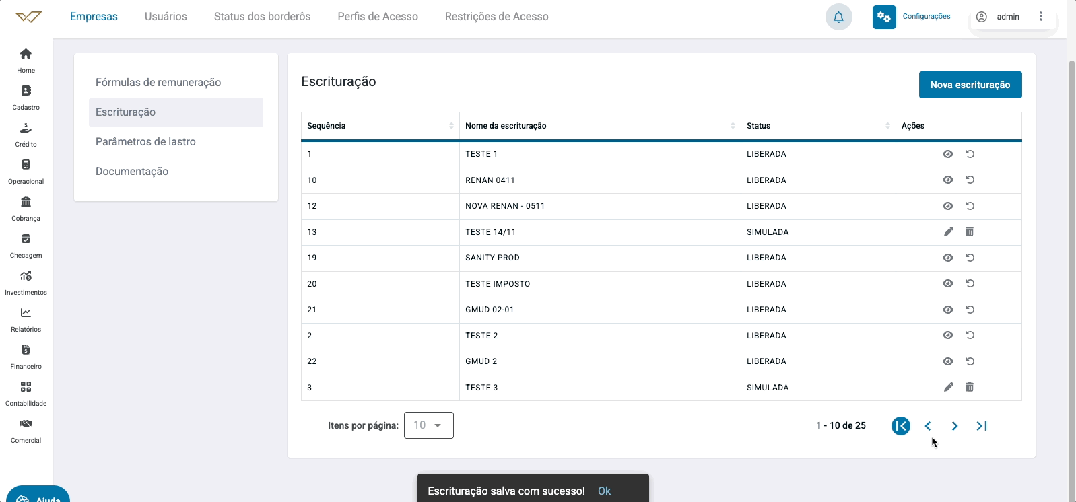Image resolution: width=1076 pixels, height=502 pixels.
Task: Open Restrições de Acesso tab
Action: click(497, 17)
